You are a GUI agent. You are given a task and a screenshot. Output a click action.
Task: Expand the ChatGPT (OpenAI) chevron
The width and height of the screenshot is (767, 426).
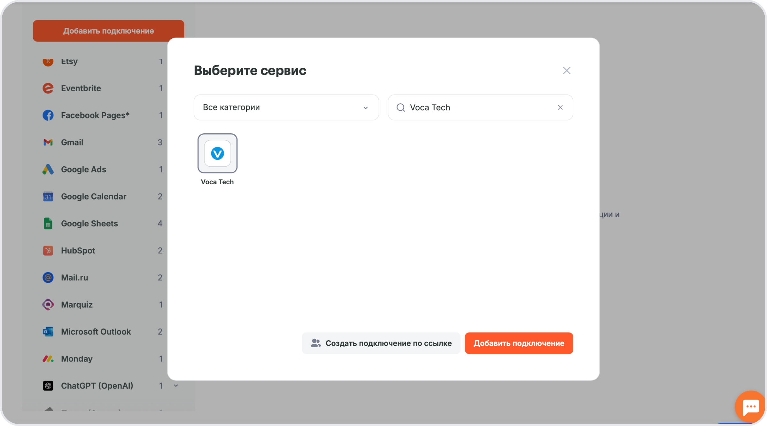pyautogui.click(x=176, y=386)
